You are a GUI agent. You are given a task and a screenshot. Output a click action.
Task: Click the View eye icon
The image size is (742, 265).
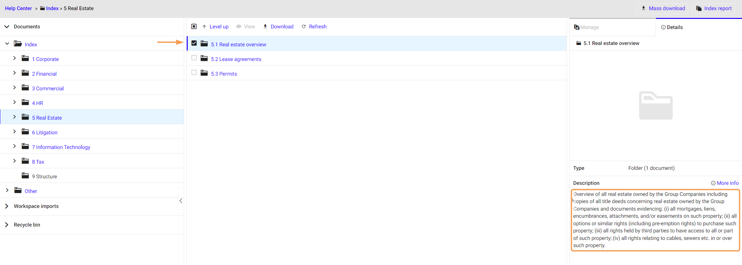(239, 26)
